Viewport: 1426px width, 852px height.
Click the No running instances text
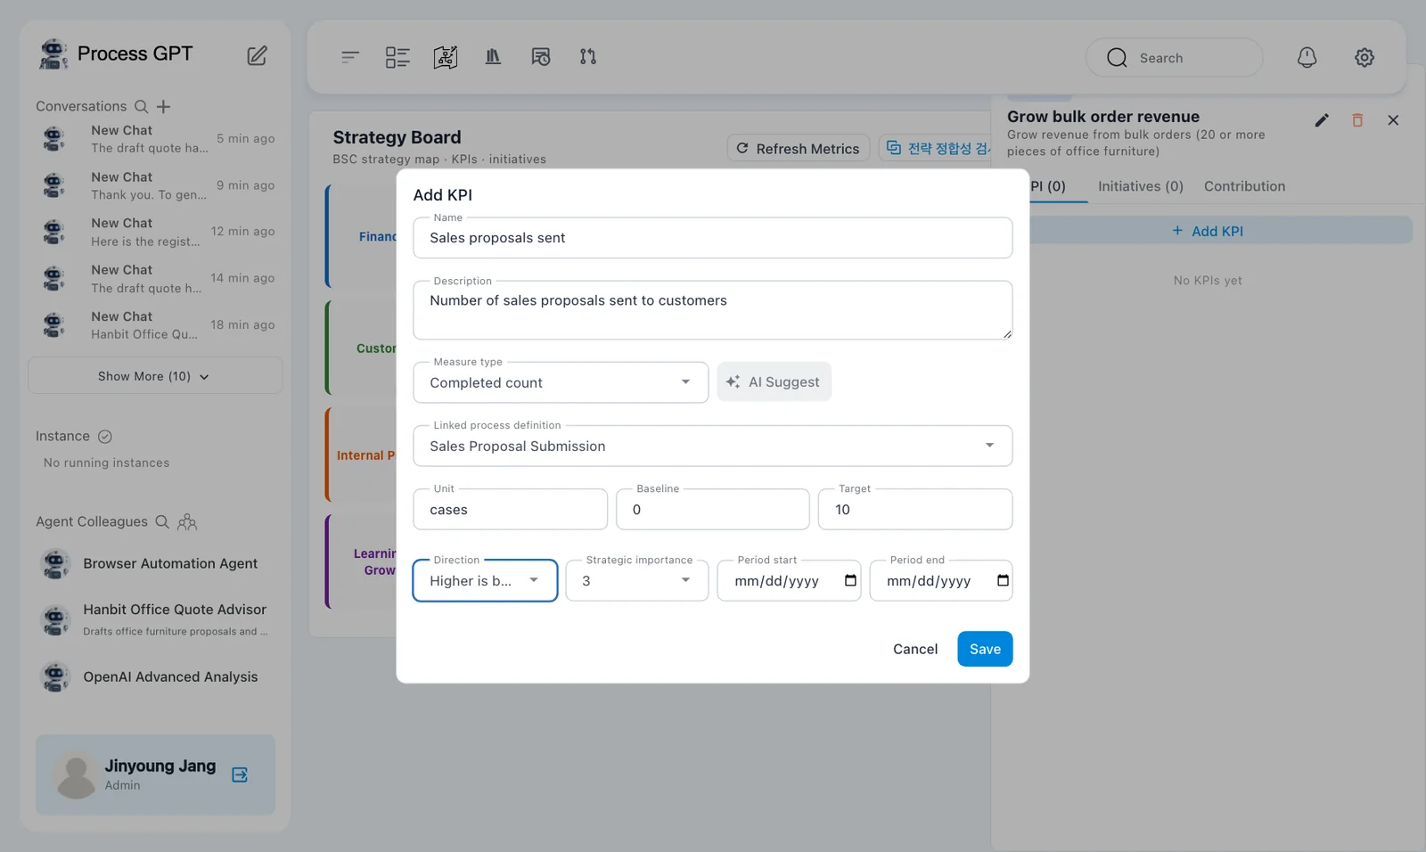tap(106, 463)
